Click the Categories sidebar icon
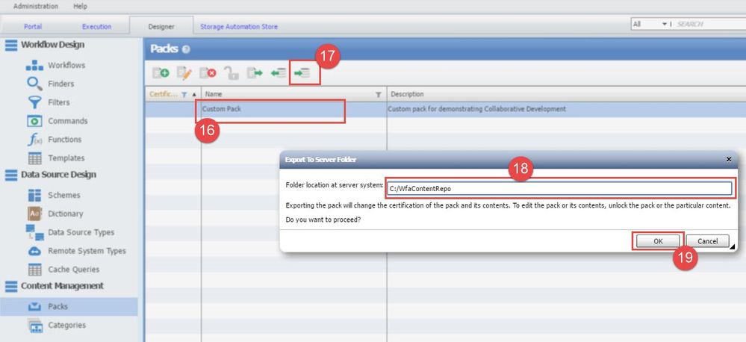This screenshot has height=342, width=746. (35, 326)
